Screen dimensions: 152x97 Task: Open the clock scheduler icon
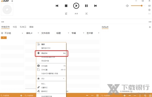(149, 10)
